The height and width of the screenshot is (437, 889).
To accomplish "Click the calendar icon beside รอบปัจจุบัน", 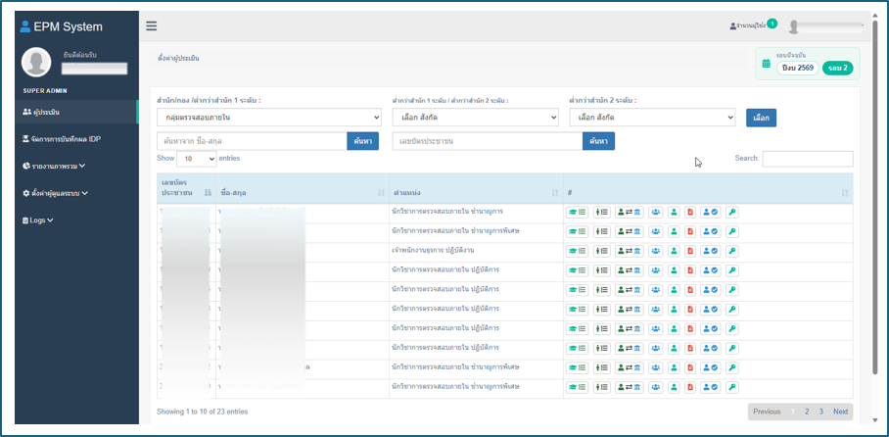I will (x=766, y=64).
